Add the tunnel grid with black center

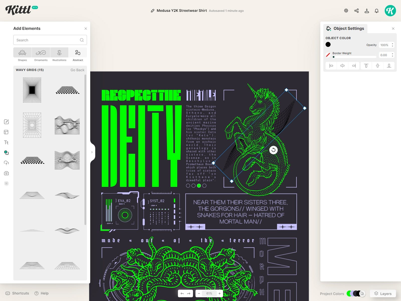click(32, 90)
